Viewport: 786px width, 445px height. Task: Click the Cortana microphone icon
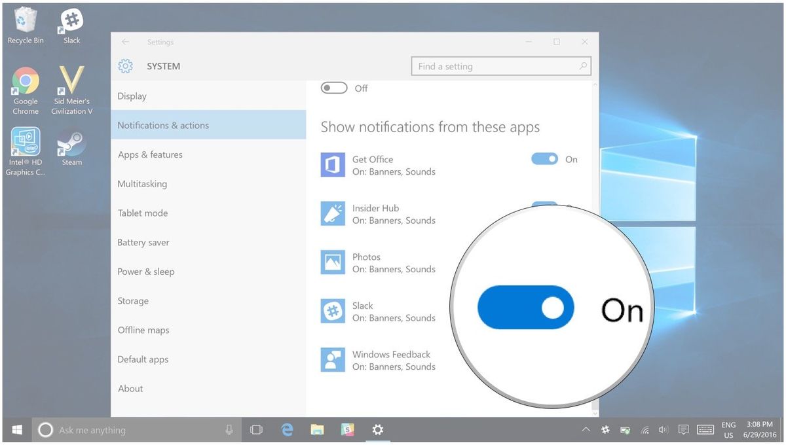click(x=229, y=430)
